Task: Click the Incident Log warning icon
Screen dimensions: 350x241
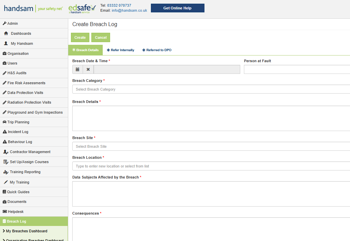Action: click(5, 132)
